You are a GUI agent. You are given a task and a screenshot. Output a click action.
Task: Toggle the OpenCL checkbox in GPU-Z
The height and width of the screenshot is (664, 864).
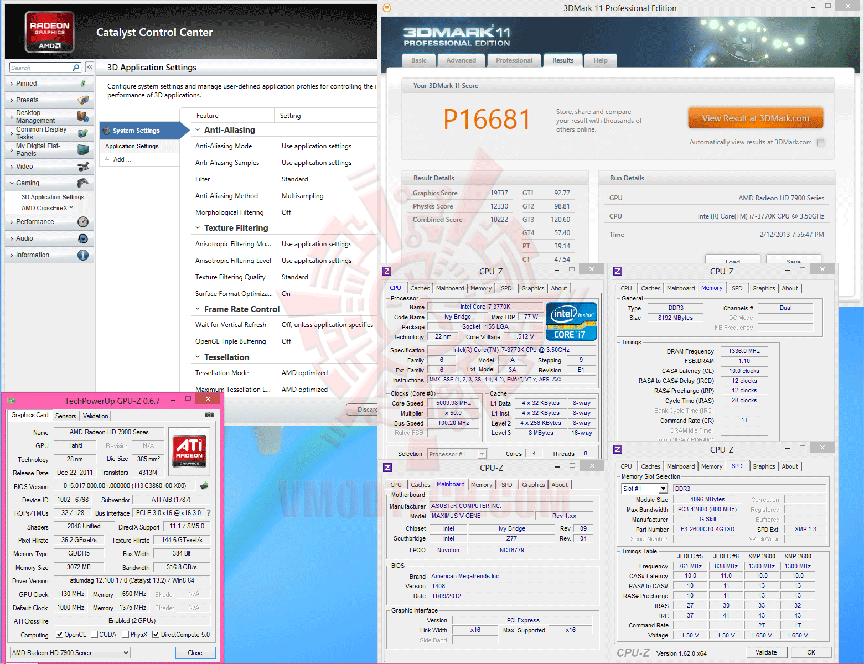click(x=60, y=635)
